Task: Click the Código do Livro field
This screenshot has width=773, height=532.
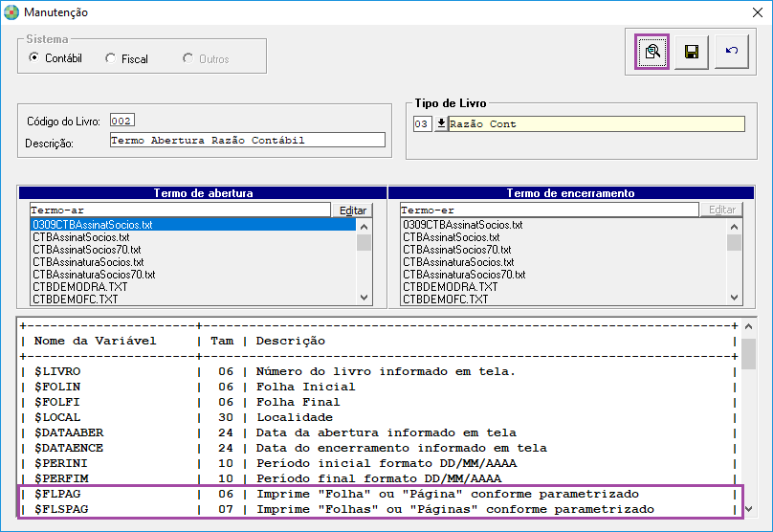Action: pyautogui.click(x=121, y=121)
